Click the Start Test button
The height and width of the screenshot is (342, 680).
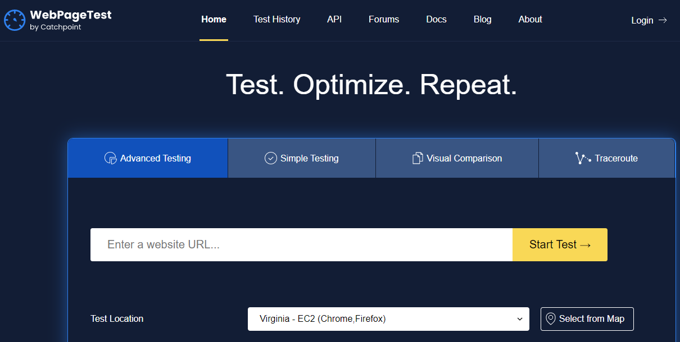click(x=560, y=244)
